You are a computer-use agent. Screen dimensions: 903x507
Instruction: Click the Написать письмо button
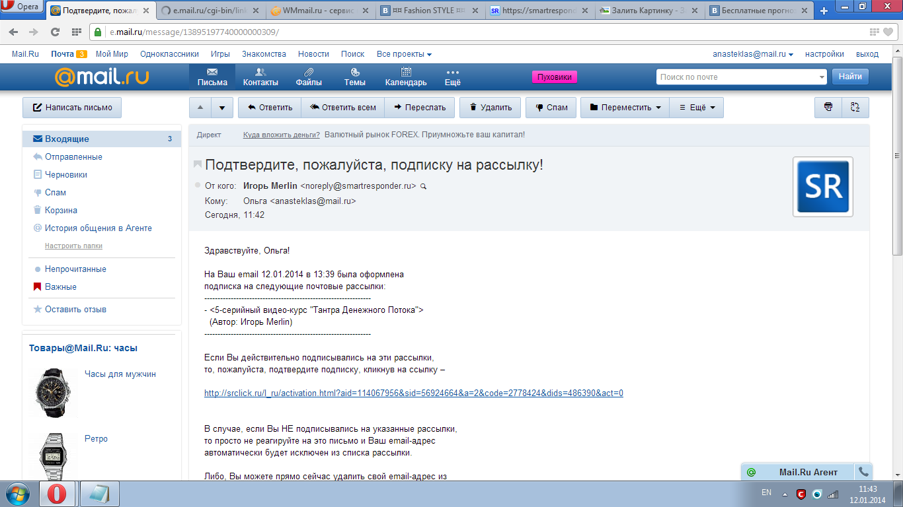(72, 108)
